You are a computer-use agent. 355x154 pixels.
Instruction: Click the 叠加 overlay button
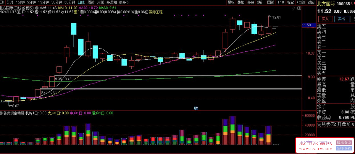[241, 2]
